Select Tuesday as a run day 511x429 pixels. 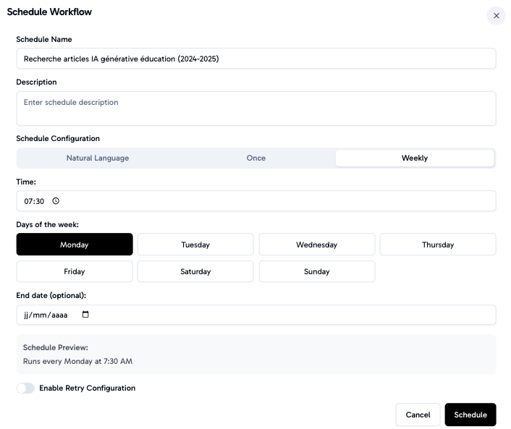pyautogui.click(x=195, y=245)
